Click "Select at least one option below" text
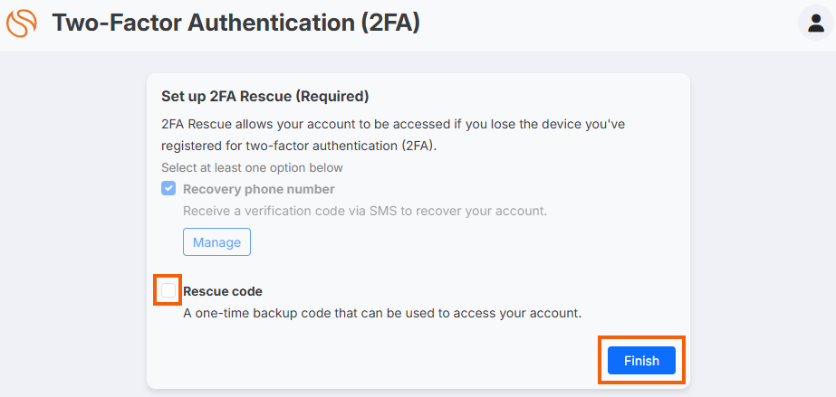This screenshot has height=397, width=836. (x=252, y=167)
